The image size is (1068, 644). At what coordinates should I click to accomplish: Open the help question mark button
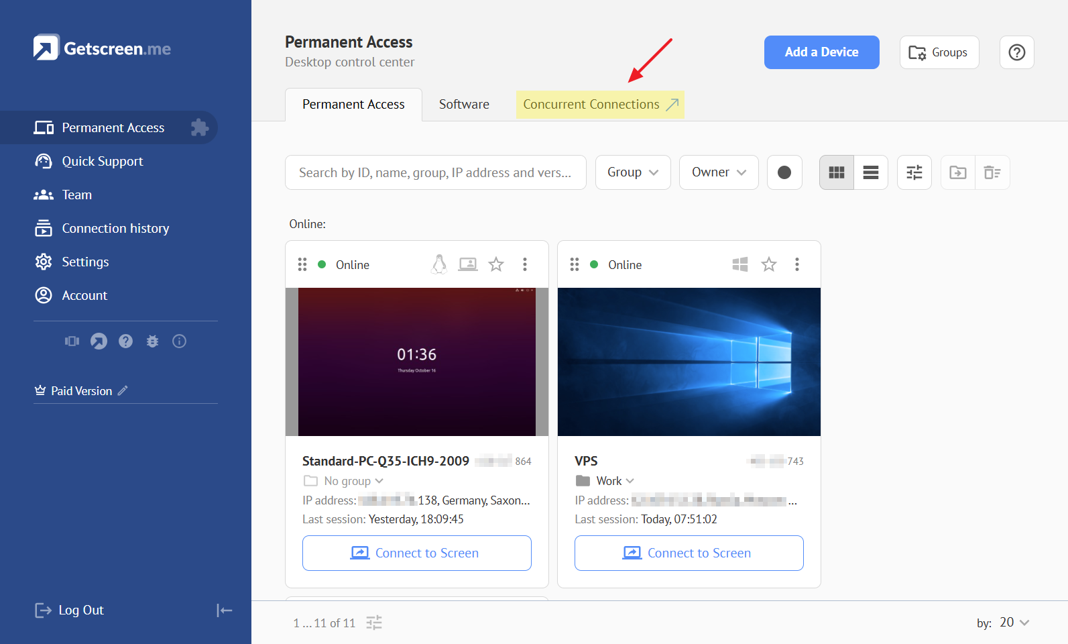click(1016, 52)
